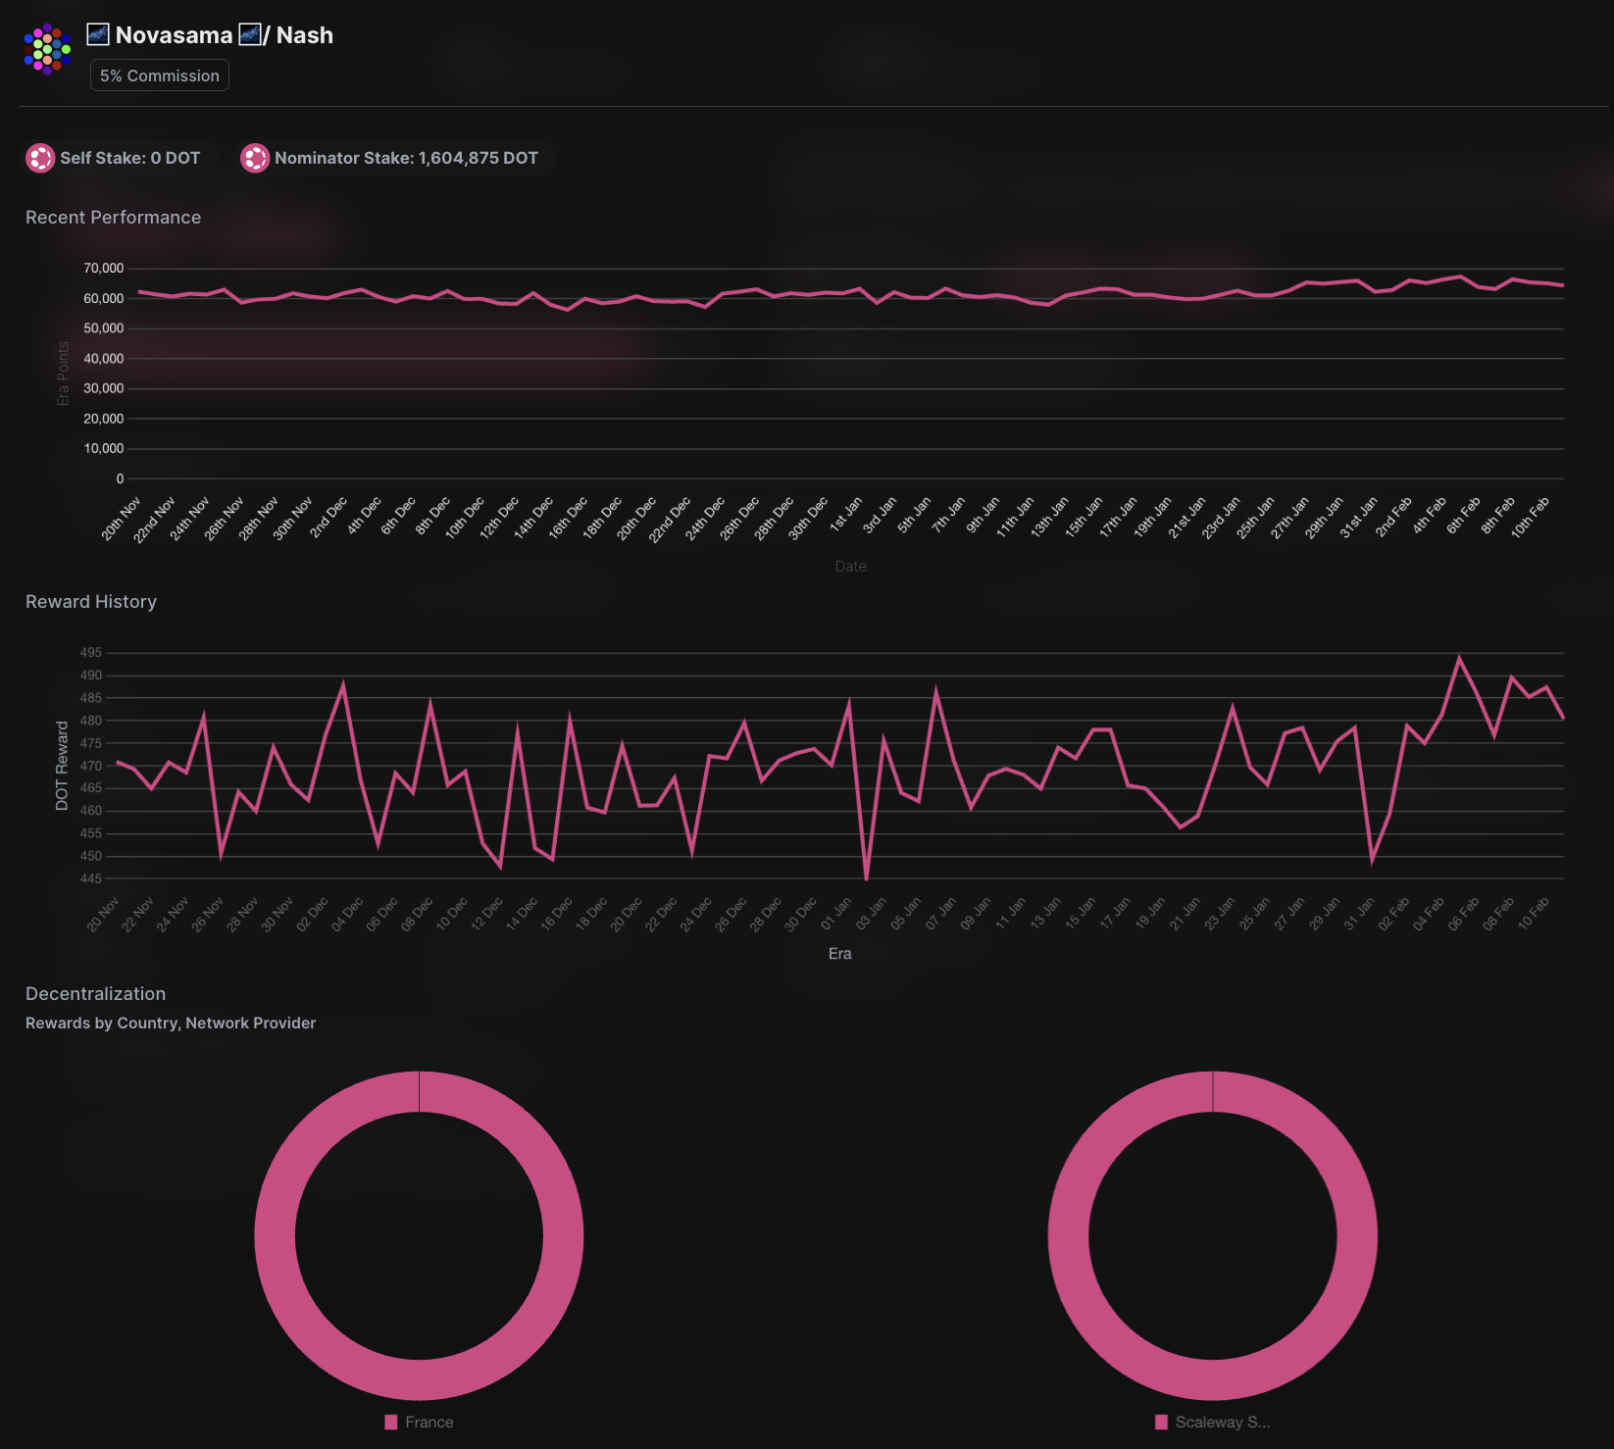This screenshot has width=1614, height=1449.
Task: Click the 445 DOT reward axis label
Action: click(x=91, y=879)
